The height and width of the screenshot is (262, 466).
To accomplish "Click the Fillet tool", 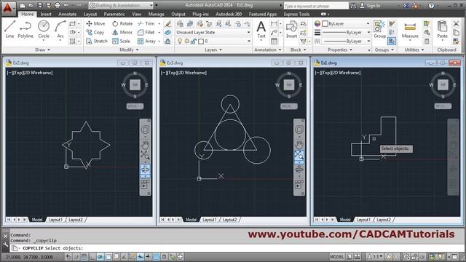I will (x=146, y=32).
